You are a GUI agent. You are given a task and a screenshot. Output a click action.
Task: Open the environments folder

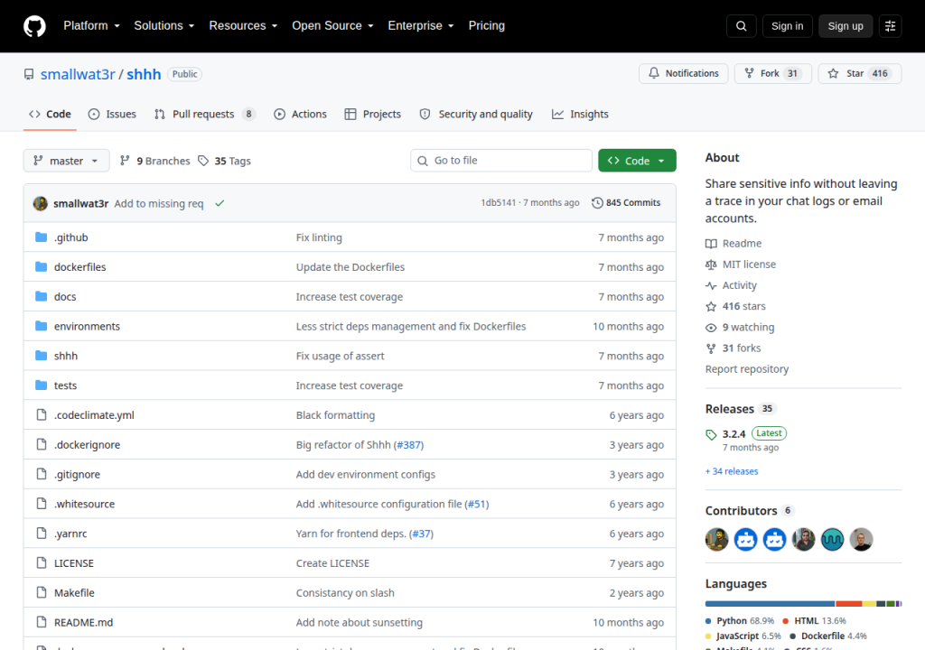point(87,326)
